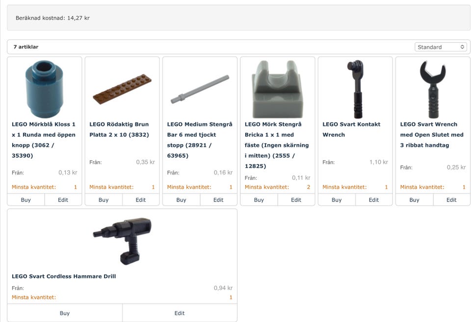
Task: Buy the Cordless Hammare Drill
Action: point(65,313)
